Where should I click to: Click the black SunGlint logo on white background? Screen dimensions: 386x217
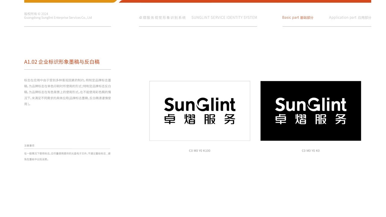[x=199, y=111]
